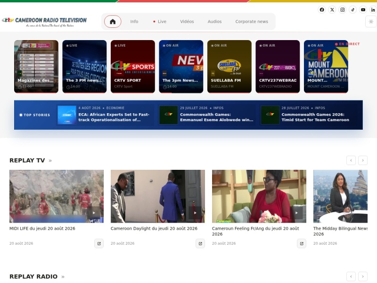This screenshot has height=283, width=377.
Task: Open the REPLAY RADIO section heading
Action: [33, 277]
